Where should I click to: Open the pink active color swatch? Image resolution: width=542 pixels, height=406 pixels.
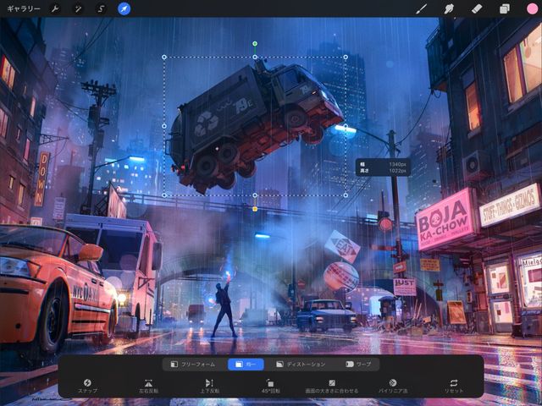coord(533,8)
